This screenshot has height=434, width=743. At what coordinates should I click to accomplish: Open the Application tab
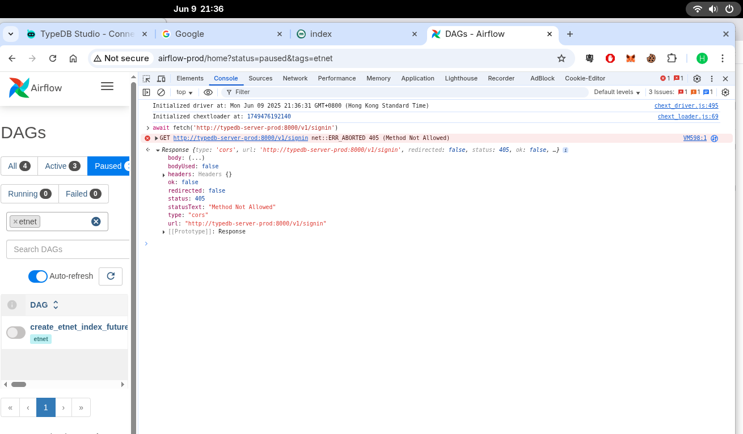click(417, 79)
